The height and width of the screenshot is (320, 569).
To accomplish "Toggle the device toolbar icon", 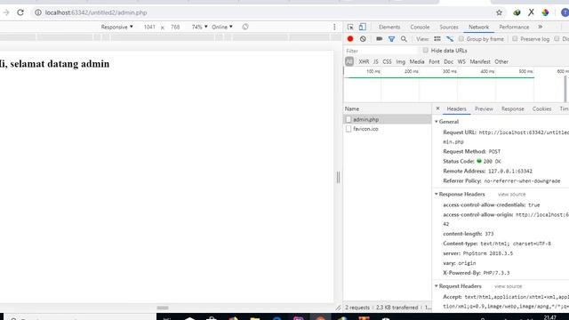I will 362,27.
